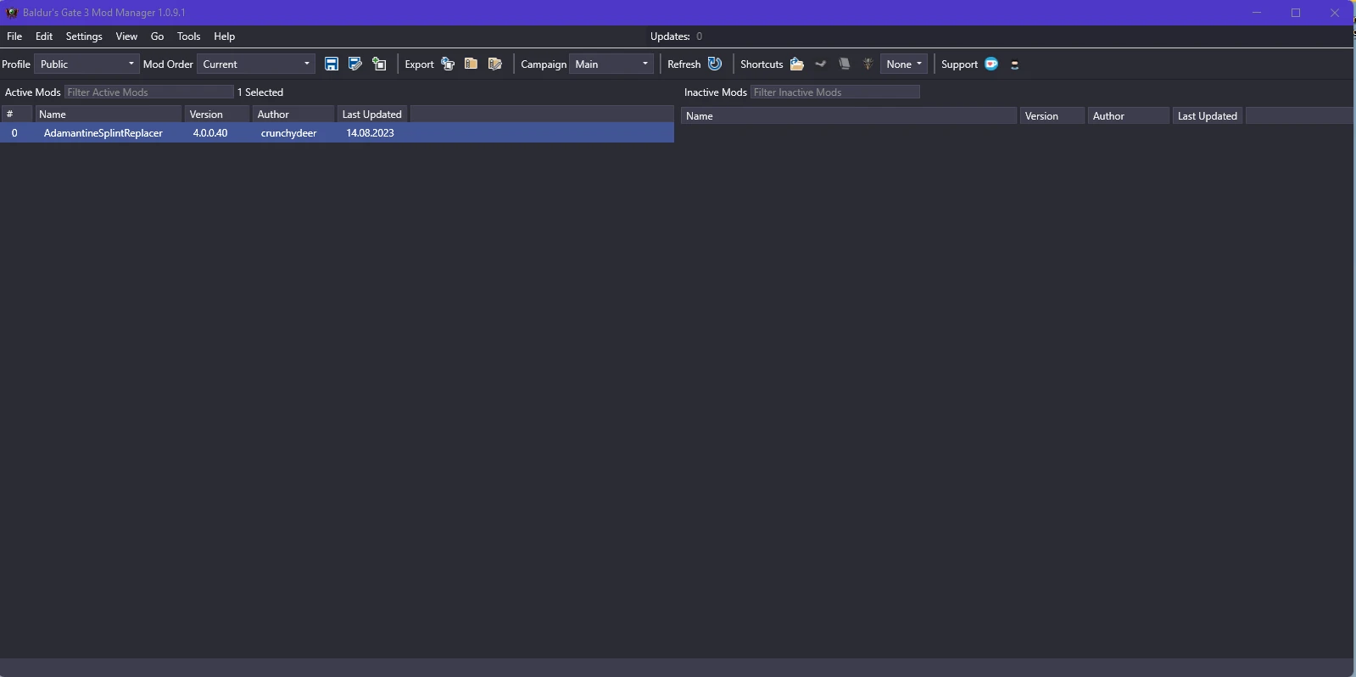Image resolution: width=1356 pixels, height=677 pixels.
Task: Sort inactive mods by Author column header
Action: click(x=1128, y=116)
